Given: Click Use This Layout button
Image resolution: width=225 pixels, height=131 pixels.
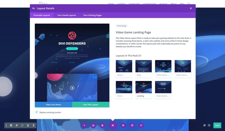Looking at the screenshot, I should tap(91, 105).
